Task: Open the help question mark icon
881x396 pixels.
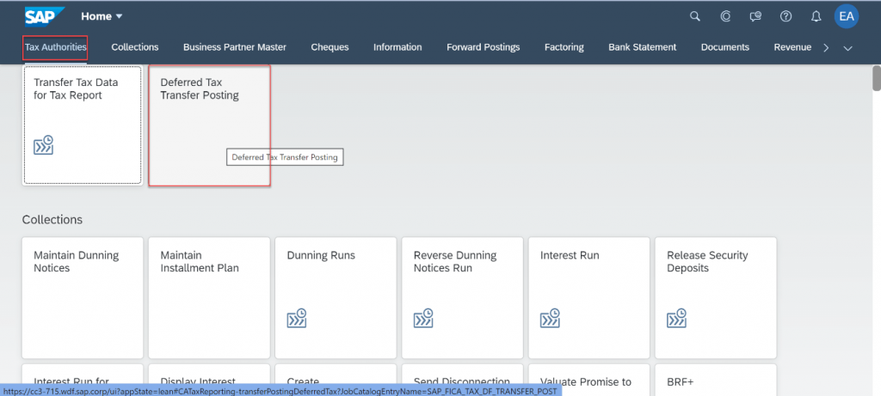Action: [786, 16]
